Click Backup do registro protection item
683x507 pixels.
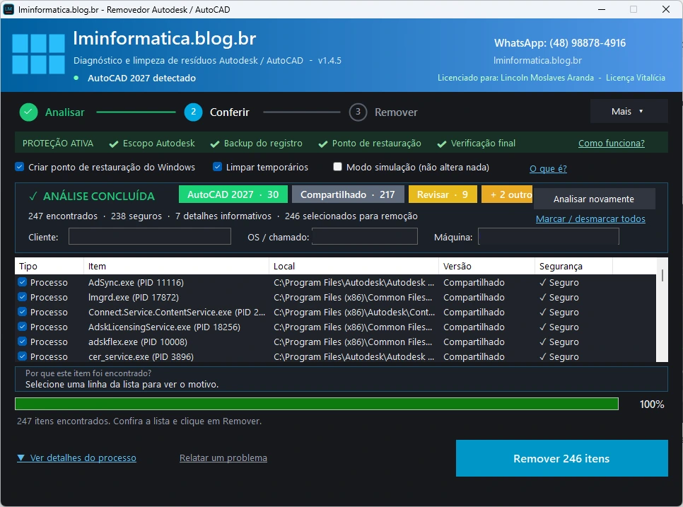256,144
